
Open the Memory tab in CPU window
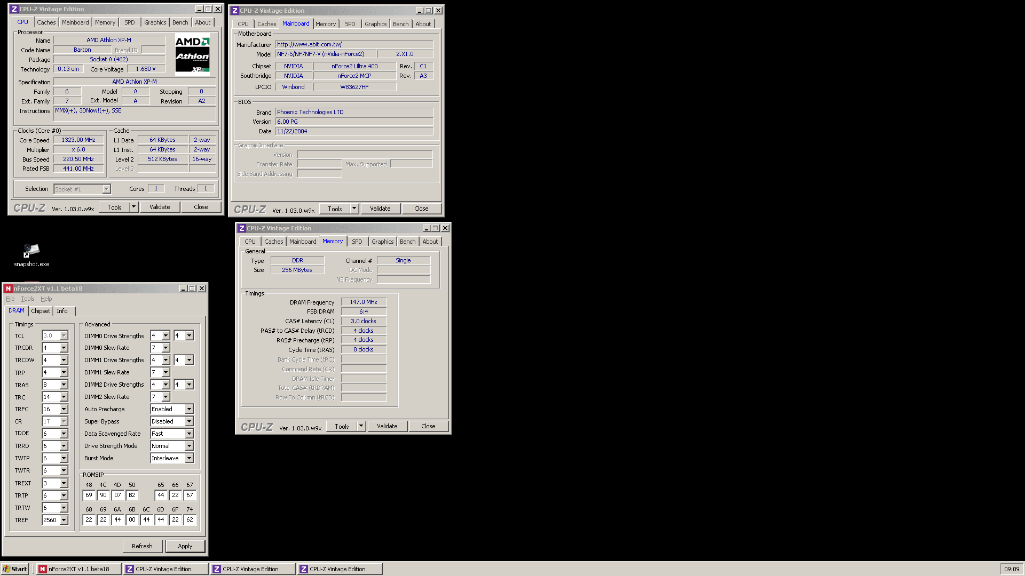click(105, 22)
